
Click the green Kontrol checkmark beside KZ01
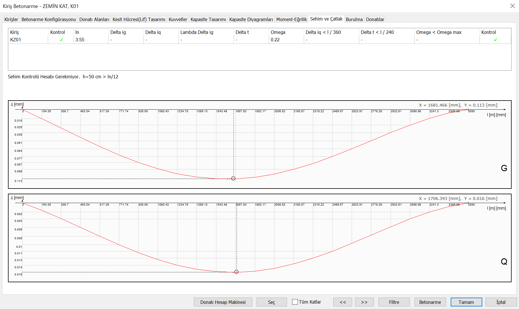pos(61,40)
